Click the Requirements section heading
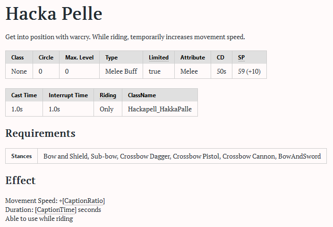333x227 pixels. point(40,133)
